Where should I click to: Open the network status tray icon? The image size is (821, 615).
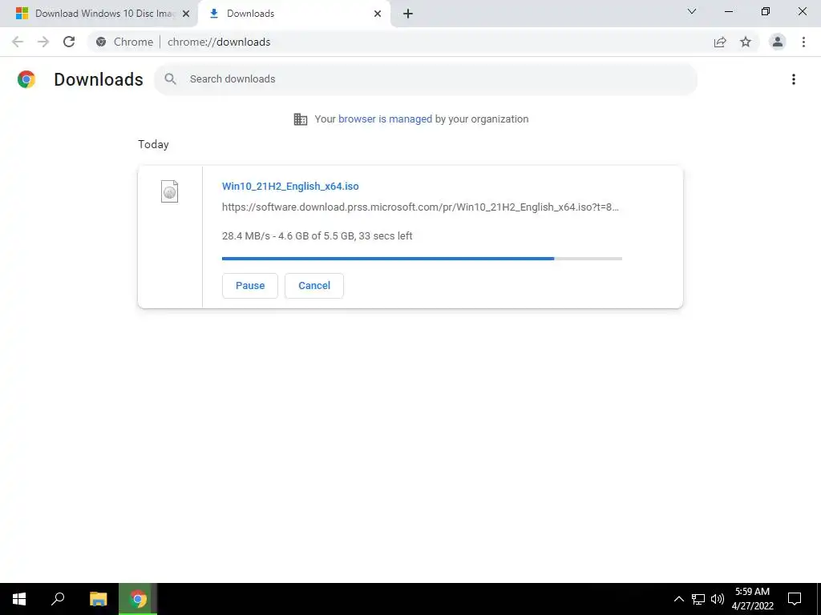pyautogui.click(x=698, y=599)
